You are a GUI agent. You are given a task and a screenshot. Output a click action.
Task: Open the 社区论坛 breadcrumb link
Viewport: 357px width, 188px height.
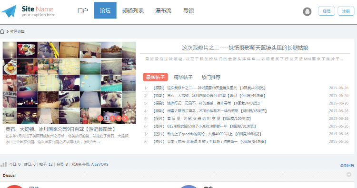[x=17, y=31]
